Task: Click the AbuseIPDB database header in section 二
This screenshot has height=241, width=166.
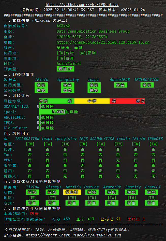Action: point(120,80)
